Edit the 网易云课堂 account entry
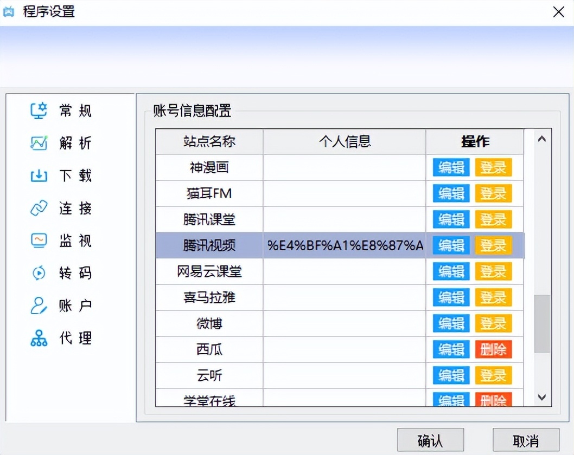Image resolution: width=574 pixels, height=455 pixels. [451, 271]
